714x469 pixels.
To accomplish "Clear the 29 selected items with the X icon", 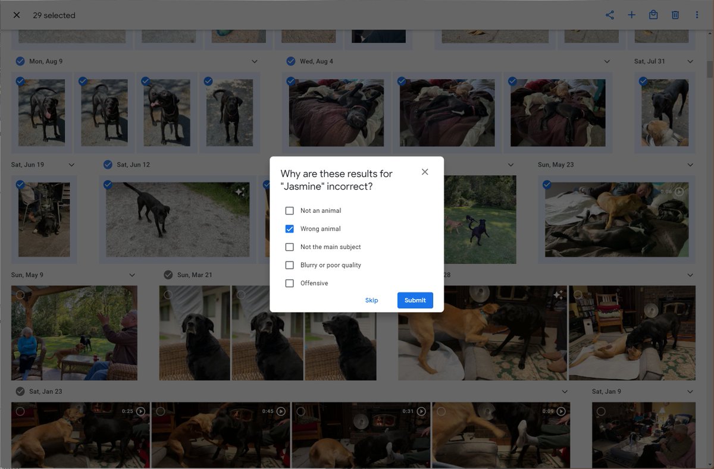I will [17, 15].
